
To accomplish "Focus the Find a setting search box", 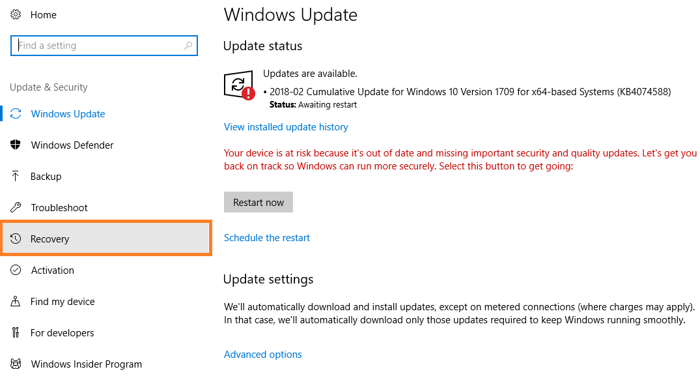I will pyautogui.click(x=98, y=46).
